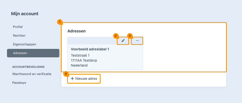Screen dimensions: 242x103
Task: Click the Teststraat 1 address line
Action: [x=80, y=55]
